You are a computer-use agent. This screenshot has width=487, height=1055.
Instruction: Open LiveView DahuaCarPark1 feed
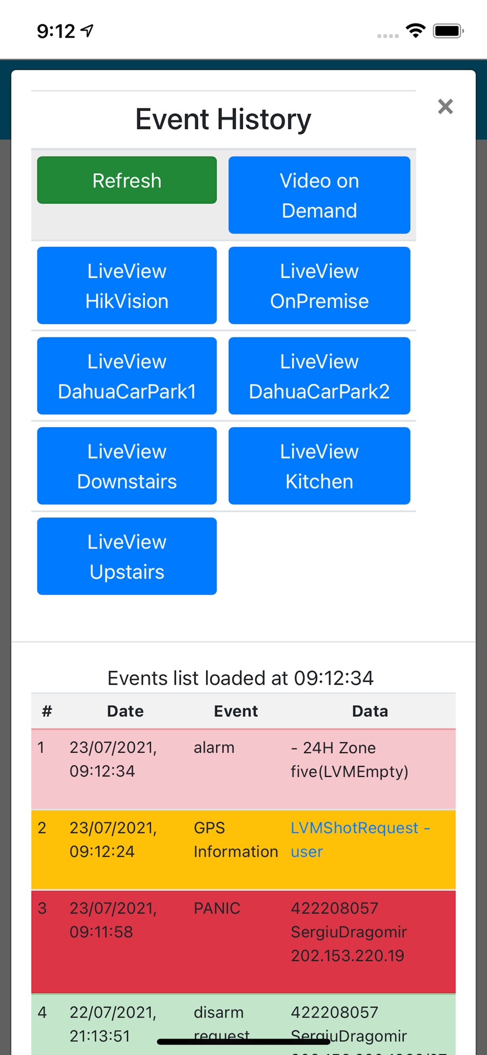[x=127, y=376]
